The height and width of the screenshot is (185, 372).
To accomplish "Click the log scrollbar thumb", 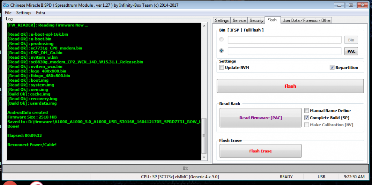I will (x=204, y=136).
